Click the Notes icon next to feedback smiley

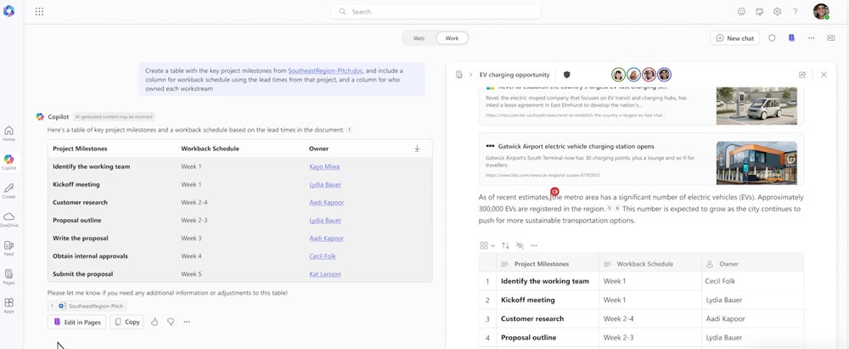[759, 11]
